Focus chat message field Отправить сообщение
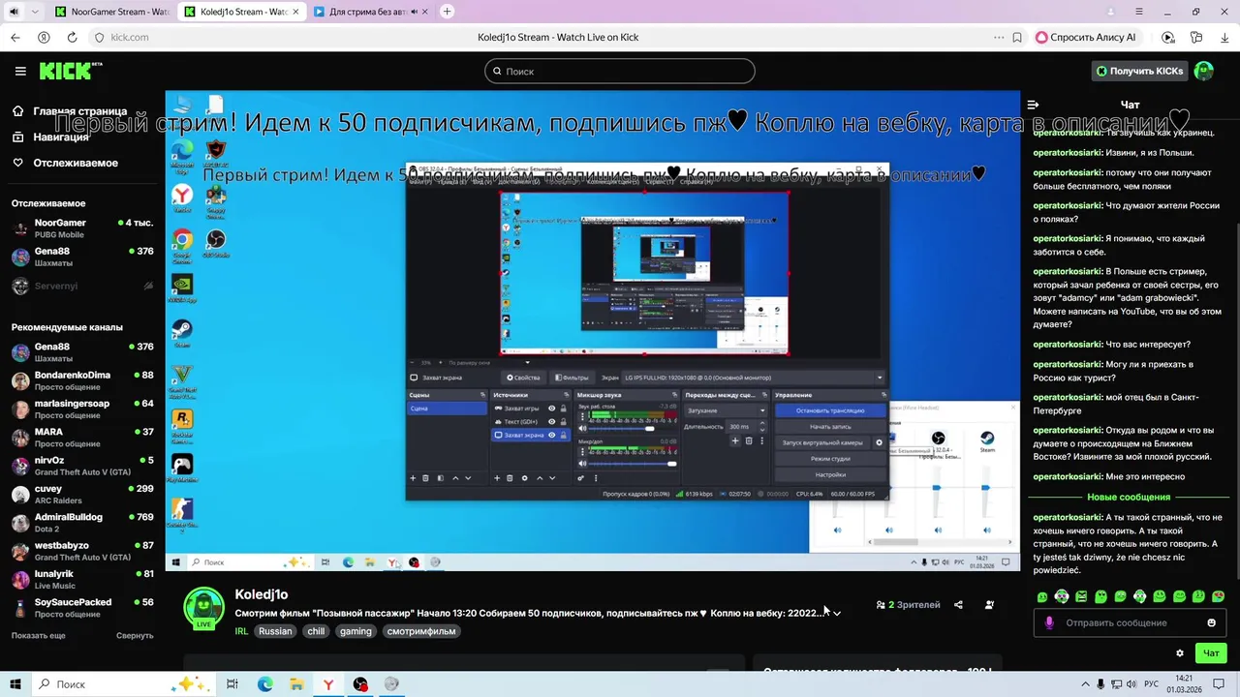 pos(1129,622)
